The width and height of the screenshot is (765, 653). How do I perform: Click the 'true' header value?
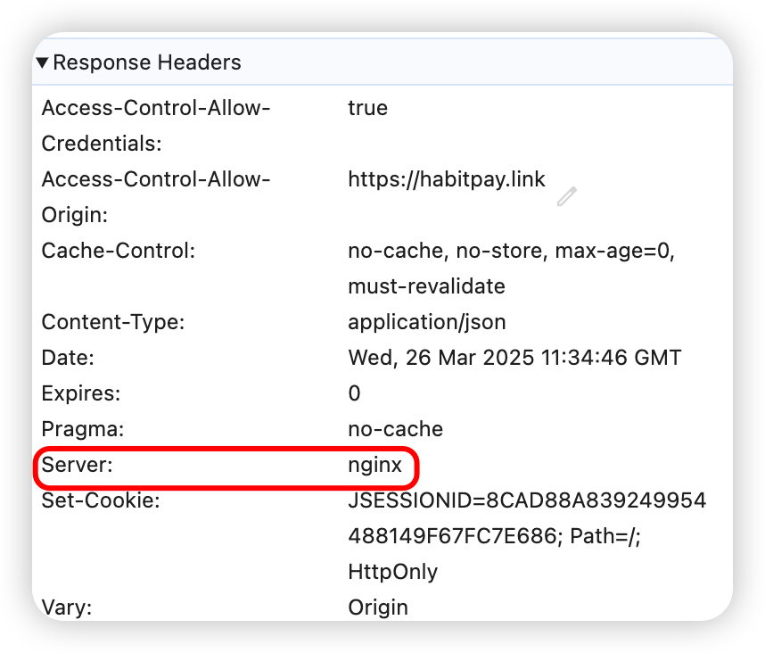[367, 108]
